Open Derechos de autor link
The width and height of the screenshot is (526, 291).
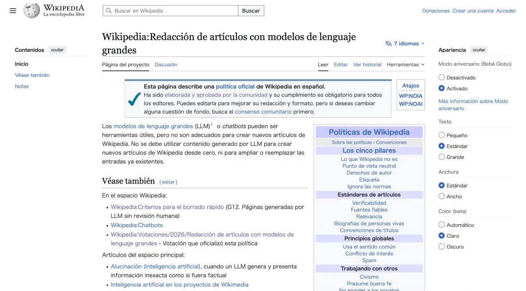click(369, 173)
